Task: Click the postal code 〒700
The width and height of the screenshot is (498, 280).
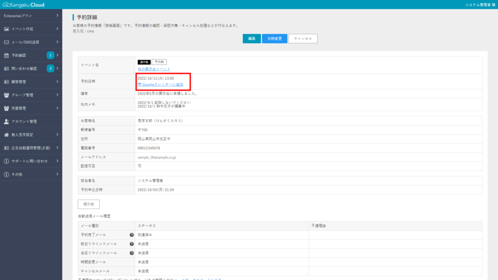Action: [x=142, y=130]
